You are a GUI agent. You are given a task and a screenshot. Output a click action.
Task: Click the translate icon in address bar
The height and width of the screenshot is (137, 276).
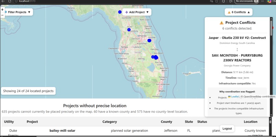tap(211, 1)
